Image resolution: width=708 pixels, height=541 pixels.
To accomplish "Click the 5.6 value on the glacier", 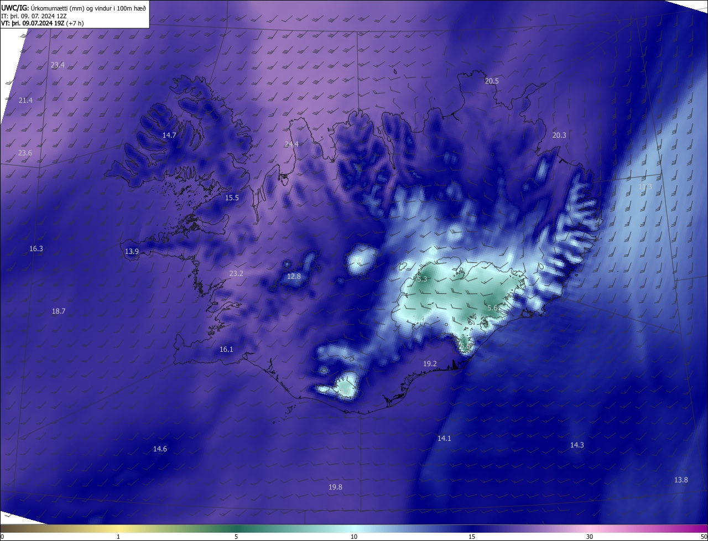I will (x=492, y=307).
